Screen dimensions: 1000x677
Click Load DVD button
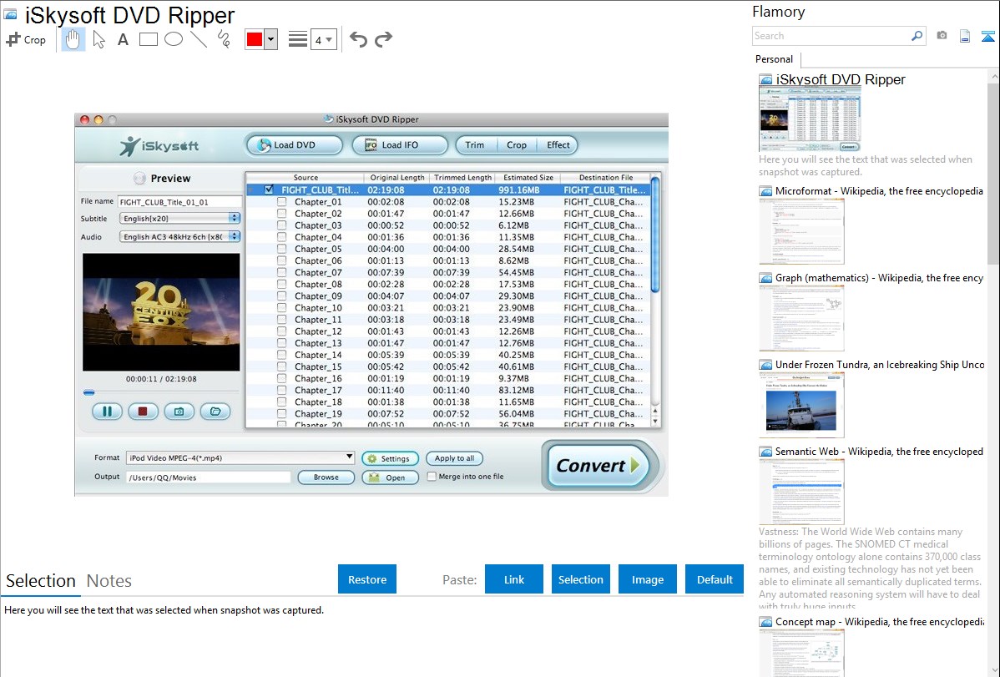click(x=294, y=145)
